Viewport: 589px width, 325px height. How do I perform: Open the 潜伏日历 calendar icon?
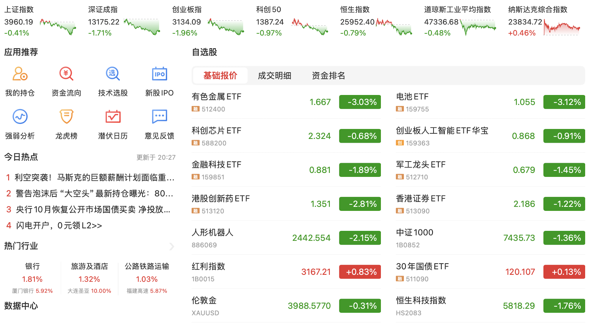coord(113,117)
